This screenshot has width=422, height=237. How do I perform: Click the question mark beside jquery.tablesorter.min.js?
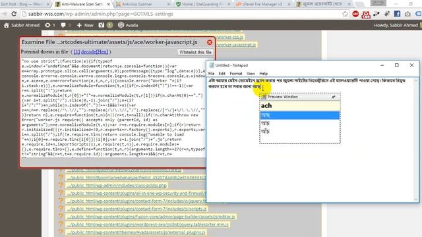pos(61,224)
